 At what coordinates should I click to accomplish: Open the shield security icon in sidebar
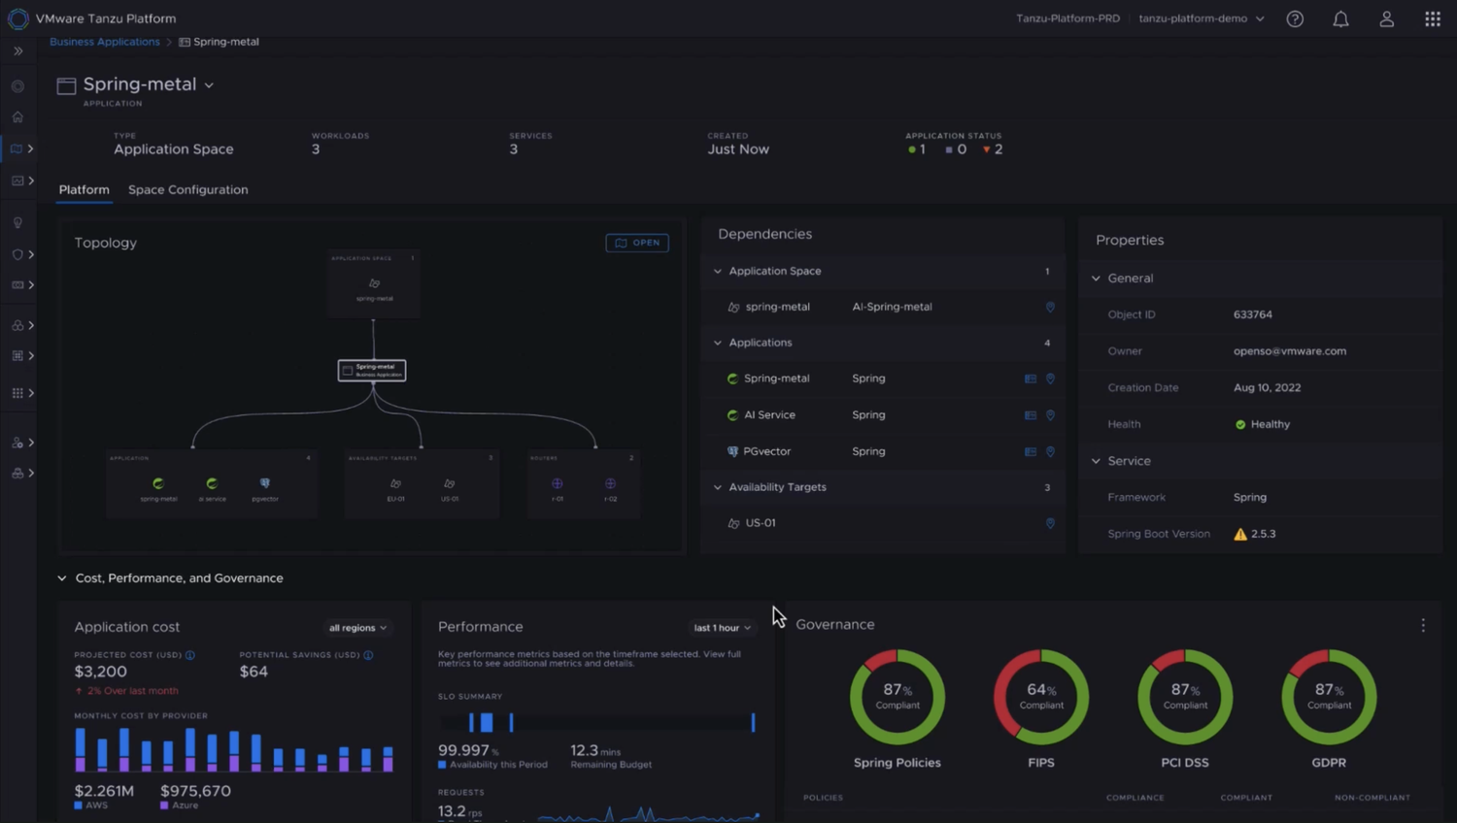pos(17,254)
